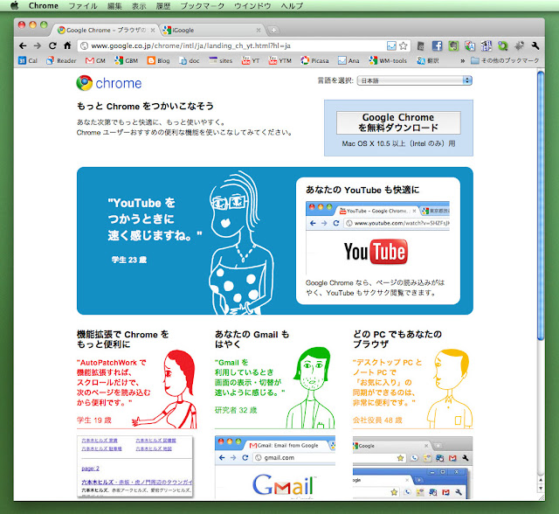
Task: Click Google Chrome を無料ダウンロード button
Action: tap(398, 122)
